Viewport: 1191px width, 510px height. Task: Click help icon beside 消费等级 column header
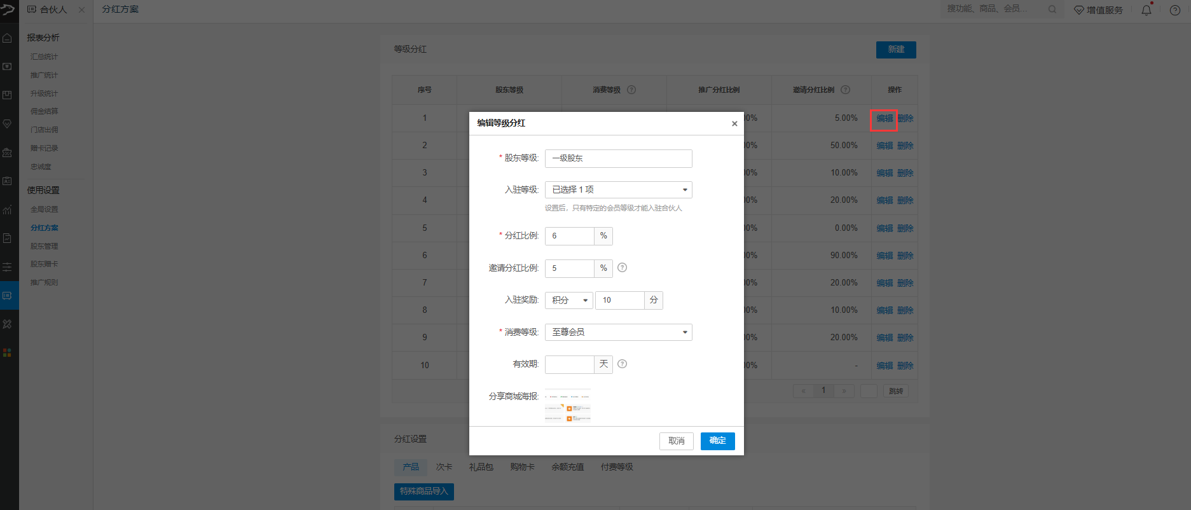coord(631,90)
